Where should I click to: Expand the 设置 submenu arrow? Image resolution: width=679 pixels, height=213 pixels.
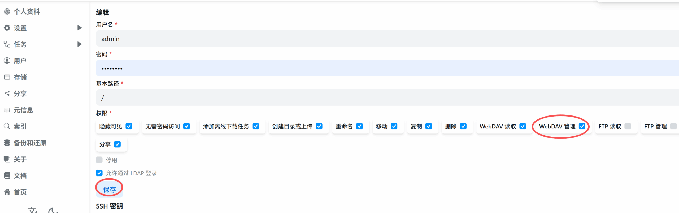click(x=79, y=28)
